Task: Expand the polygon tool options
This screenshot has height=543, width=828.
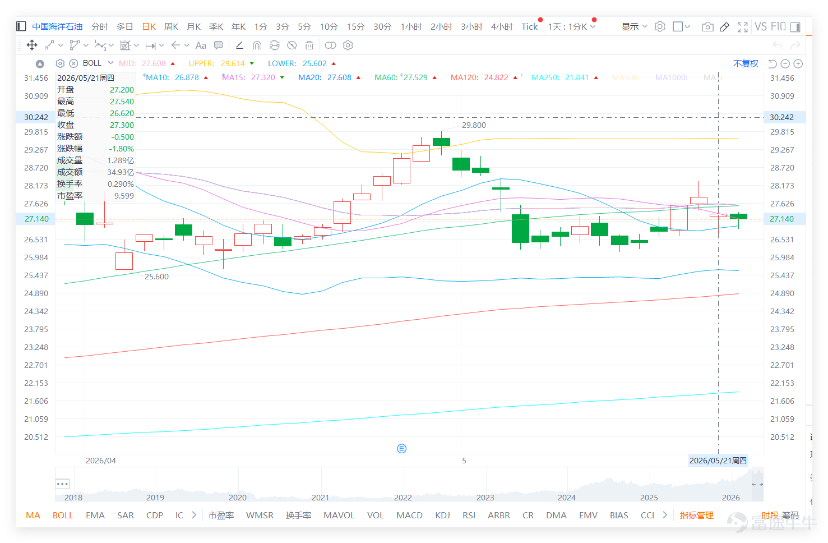Action: [86, 45]
